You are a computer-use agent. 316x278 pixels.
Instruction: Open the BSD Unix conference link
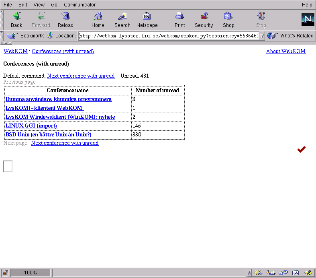pyautogui.click(x=49, y=135)
